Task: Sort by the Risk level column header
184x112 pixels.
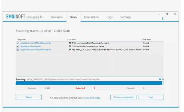Action: coord(146,40)
